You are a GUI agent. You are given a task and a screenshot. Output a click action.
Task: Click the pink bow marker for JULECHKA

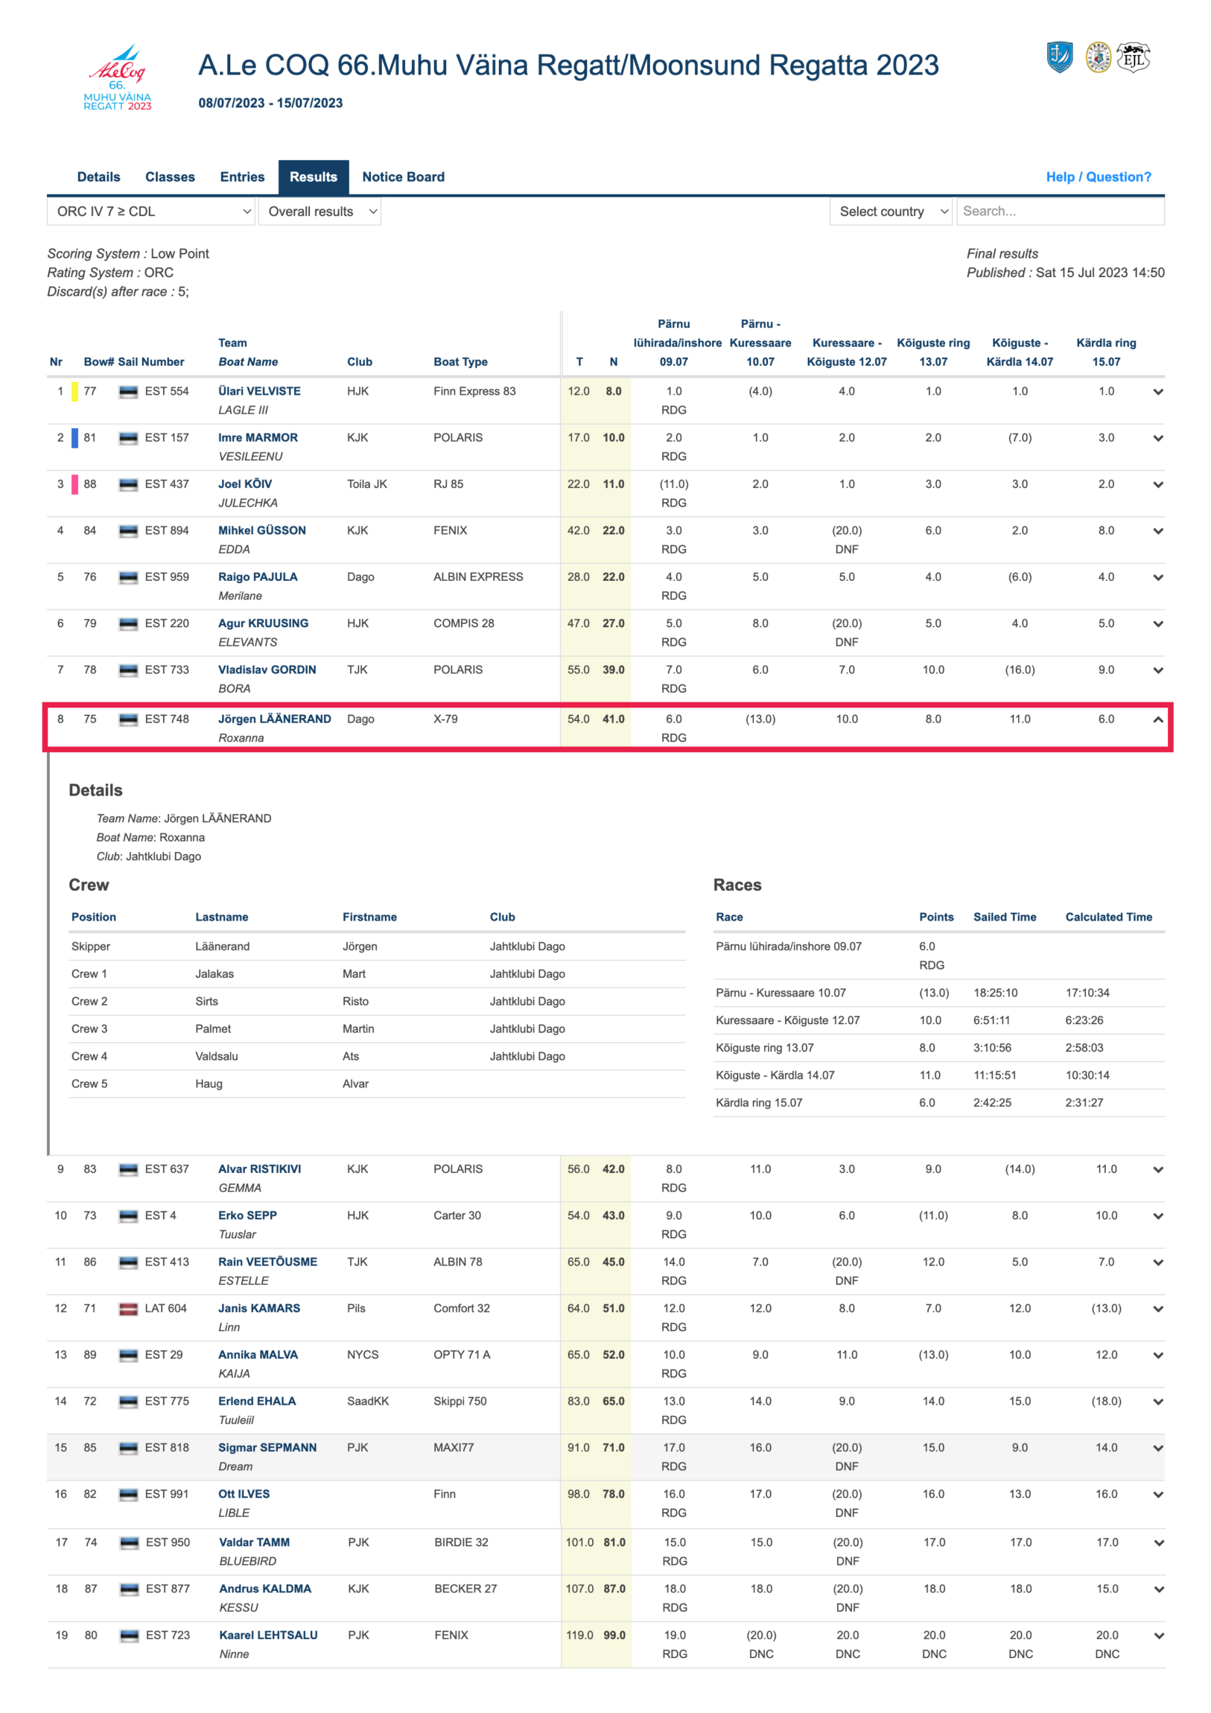(74, 484)
